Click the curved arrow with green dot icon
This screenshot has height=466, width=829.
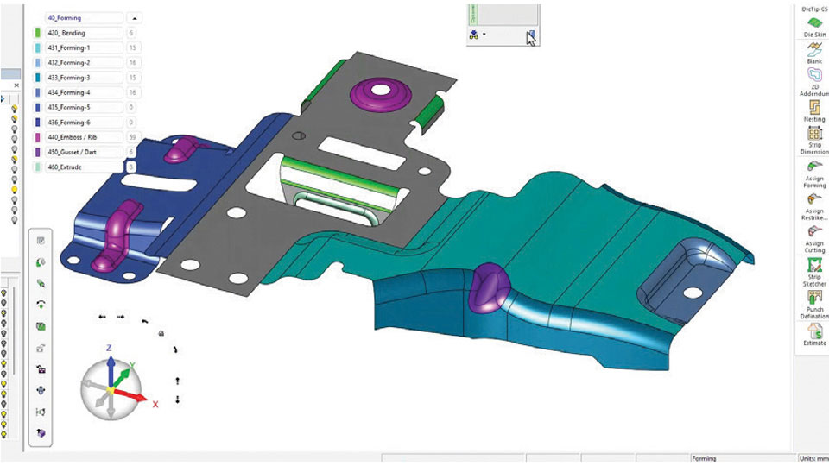(x=41, y=305)
